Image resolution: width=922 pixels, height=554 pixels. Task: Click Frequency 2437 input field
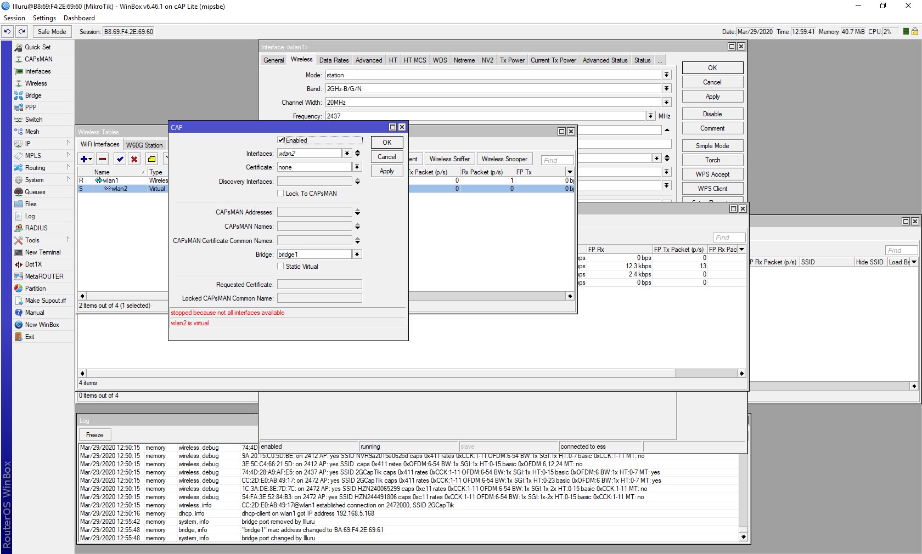pyautogui.click(x=485, y=116)
